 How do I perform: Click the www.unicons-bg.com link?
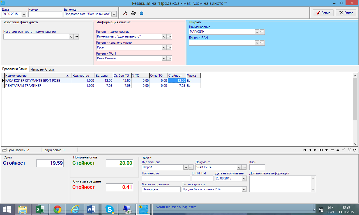[x=176, y=207]
